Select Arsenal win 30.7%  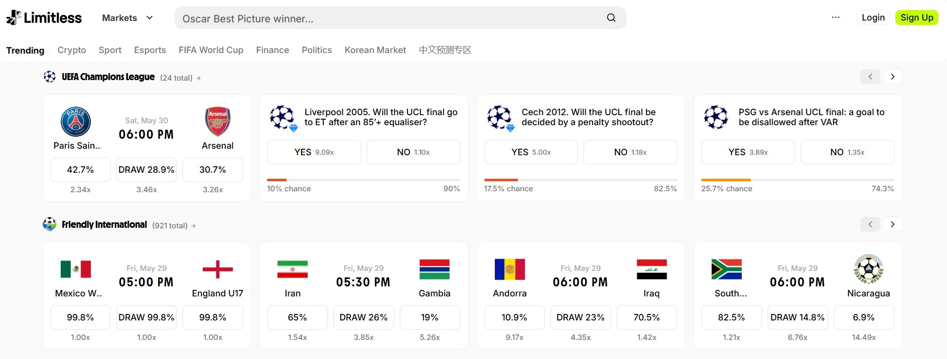[x=213, y=170]
